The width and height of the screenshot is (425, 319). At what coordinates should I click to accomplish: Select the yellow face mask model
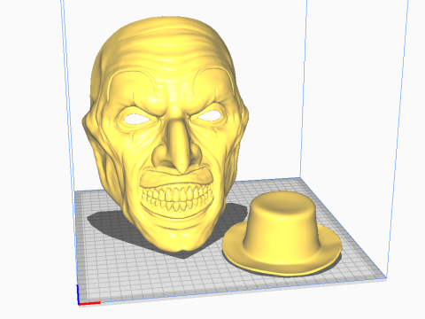[166, 135]
